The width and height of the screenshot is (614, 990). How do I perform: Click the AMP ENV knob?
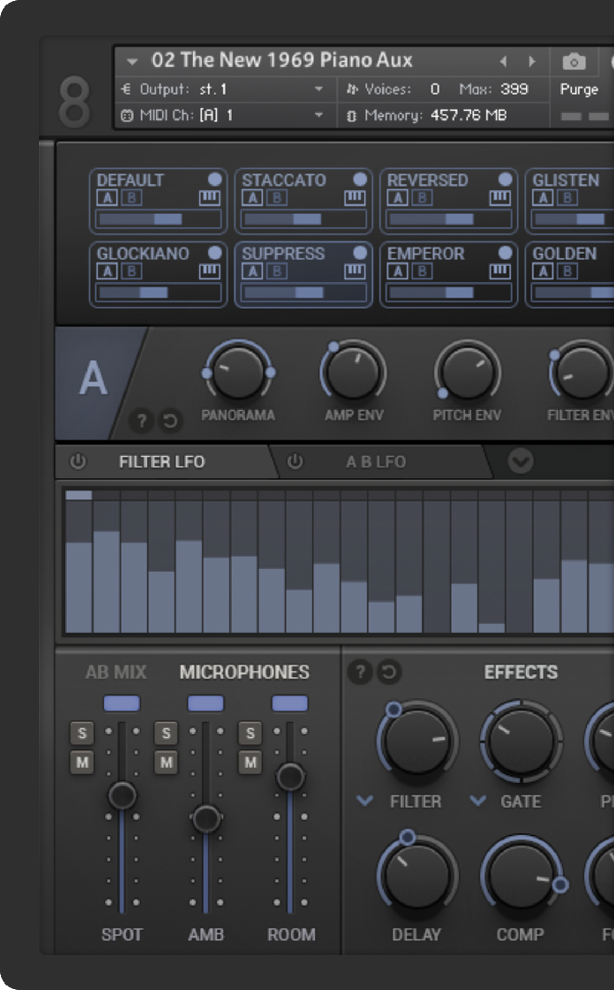353,374
